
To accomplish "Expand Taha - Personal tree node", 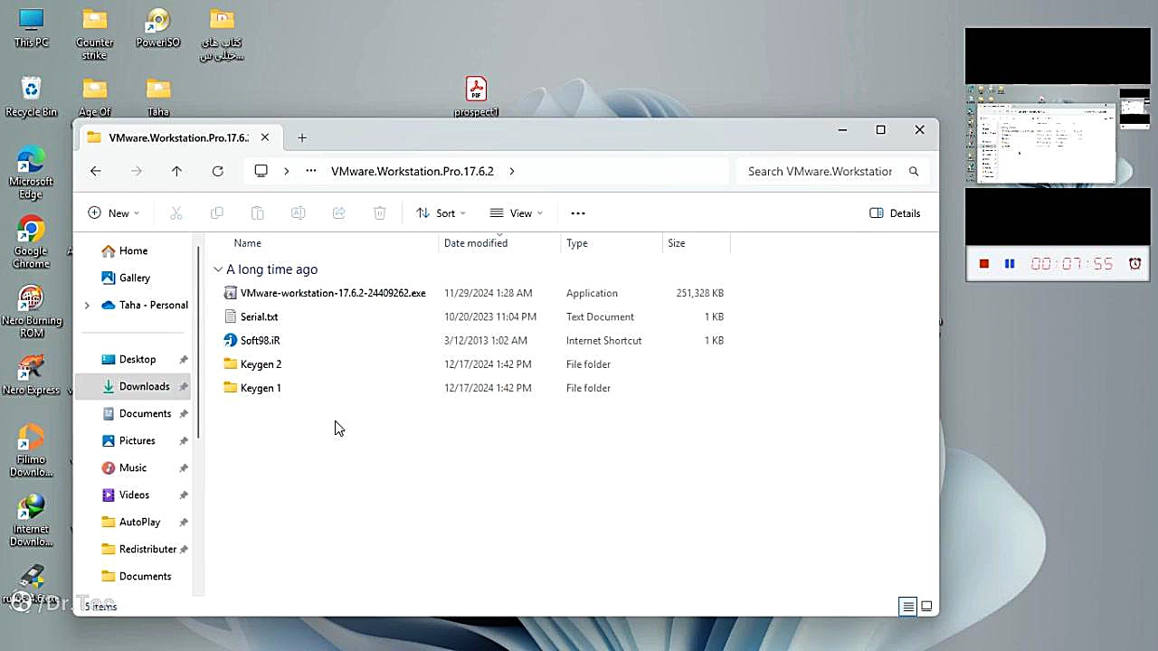I will click(x=87, y=306).
